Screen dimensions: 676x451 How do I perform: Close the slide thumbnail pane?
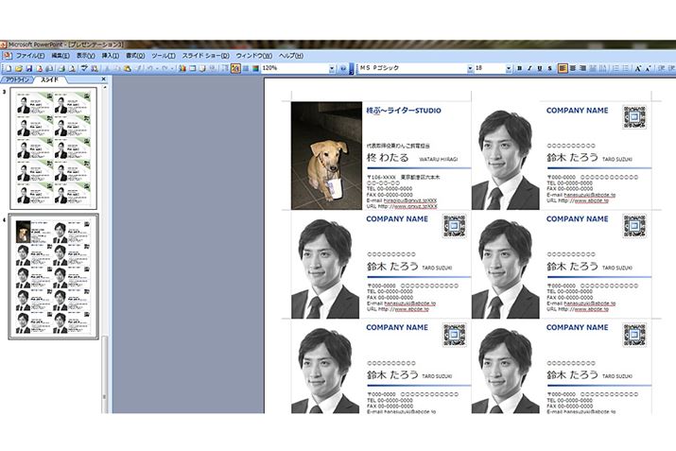pyautogui.click(x=104, y=80)
